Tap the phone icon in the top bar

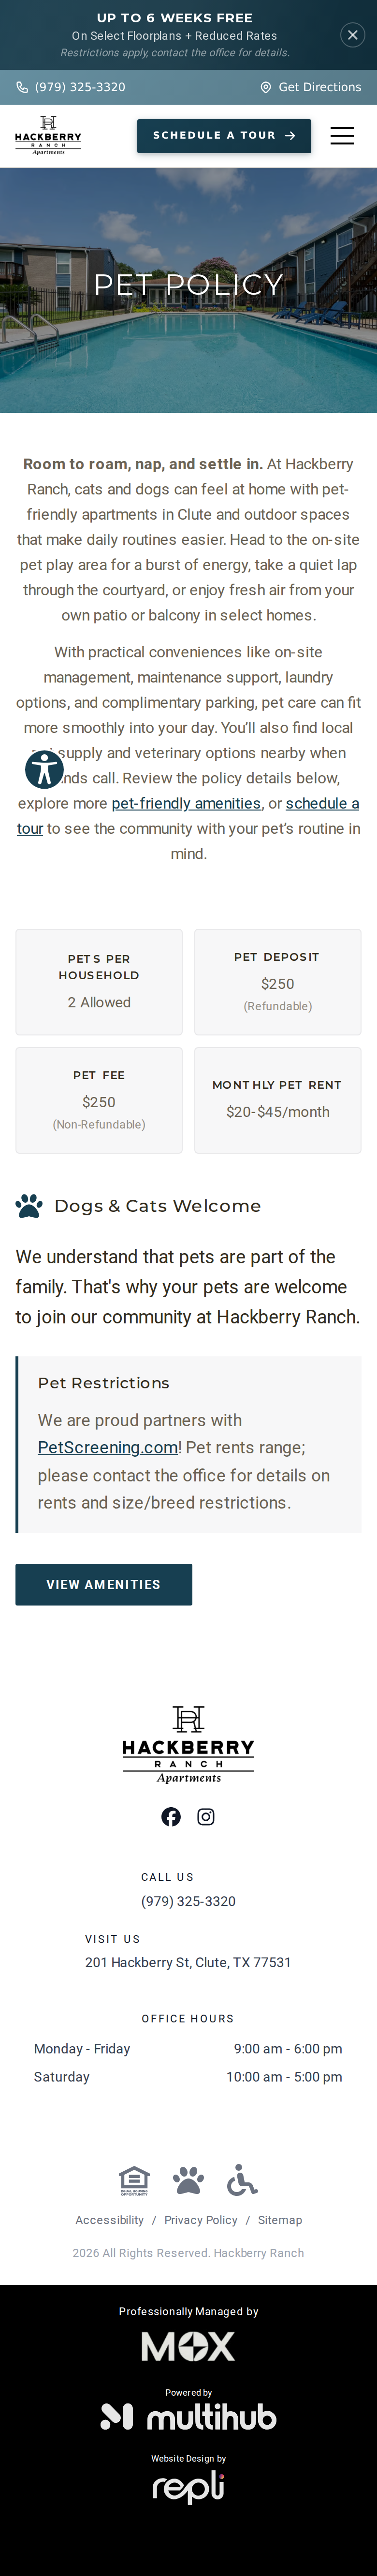click(22, 87)
